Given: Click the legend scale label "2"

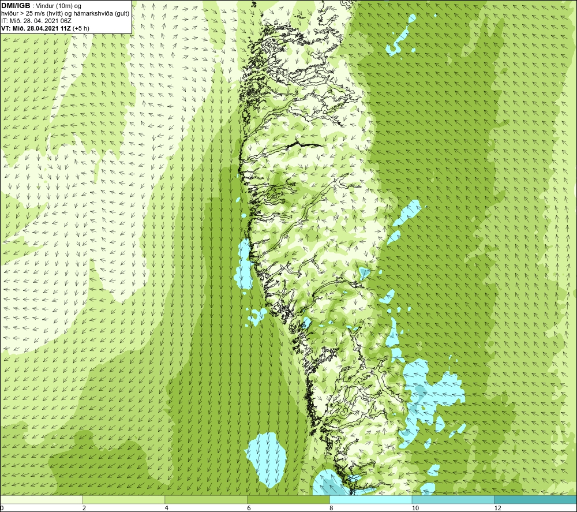Looking at the screenshot, I should (x=84, y=509).
